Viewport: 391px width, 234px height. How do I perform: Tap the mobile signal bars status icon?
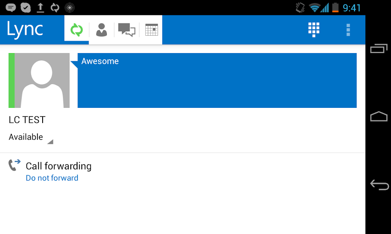(325, 8)
